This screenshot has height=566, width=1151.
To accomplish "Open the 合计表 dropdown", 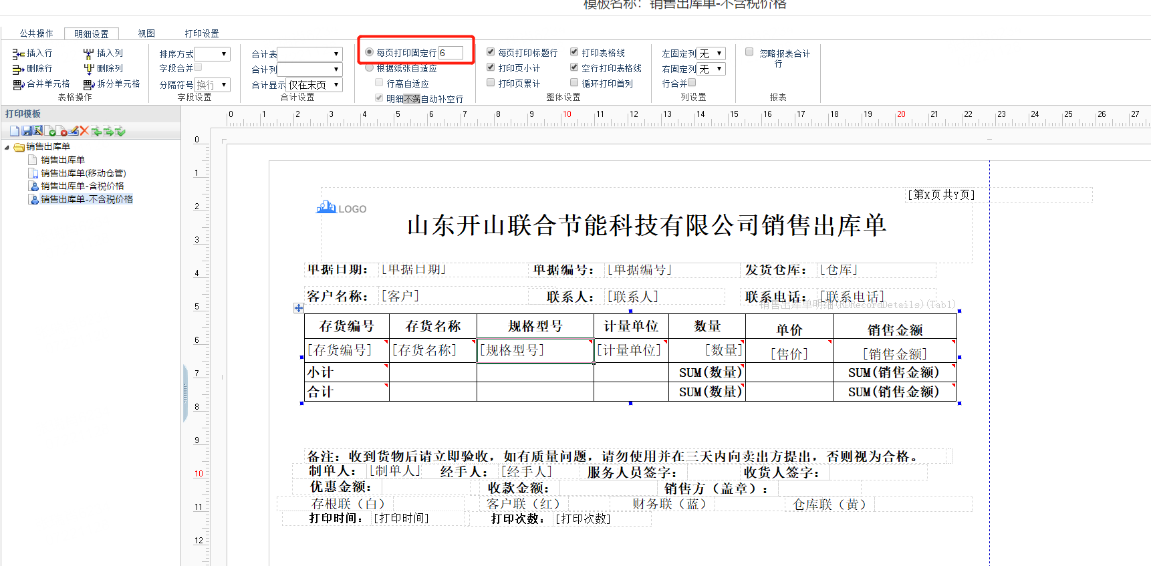I will coord(309,54).
